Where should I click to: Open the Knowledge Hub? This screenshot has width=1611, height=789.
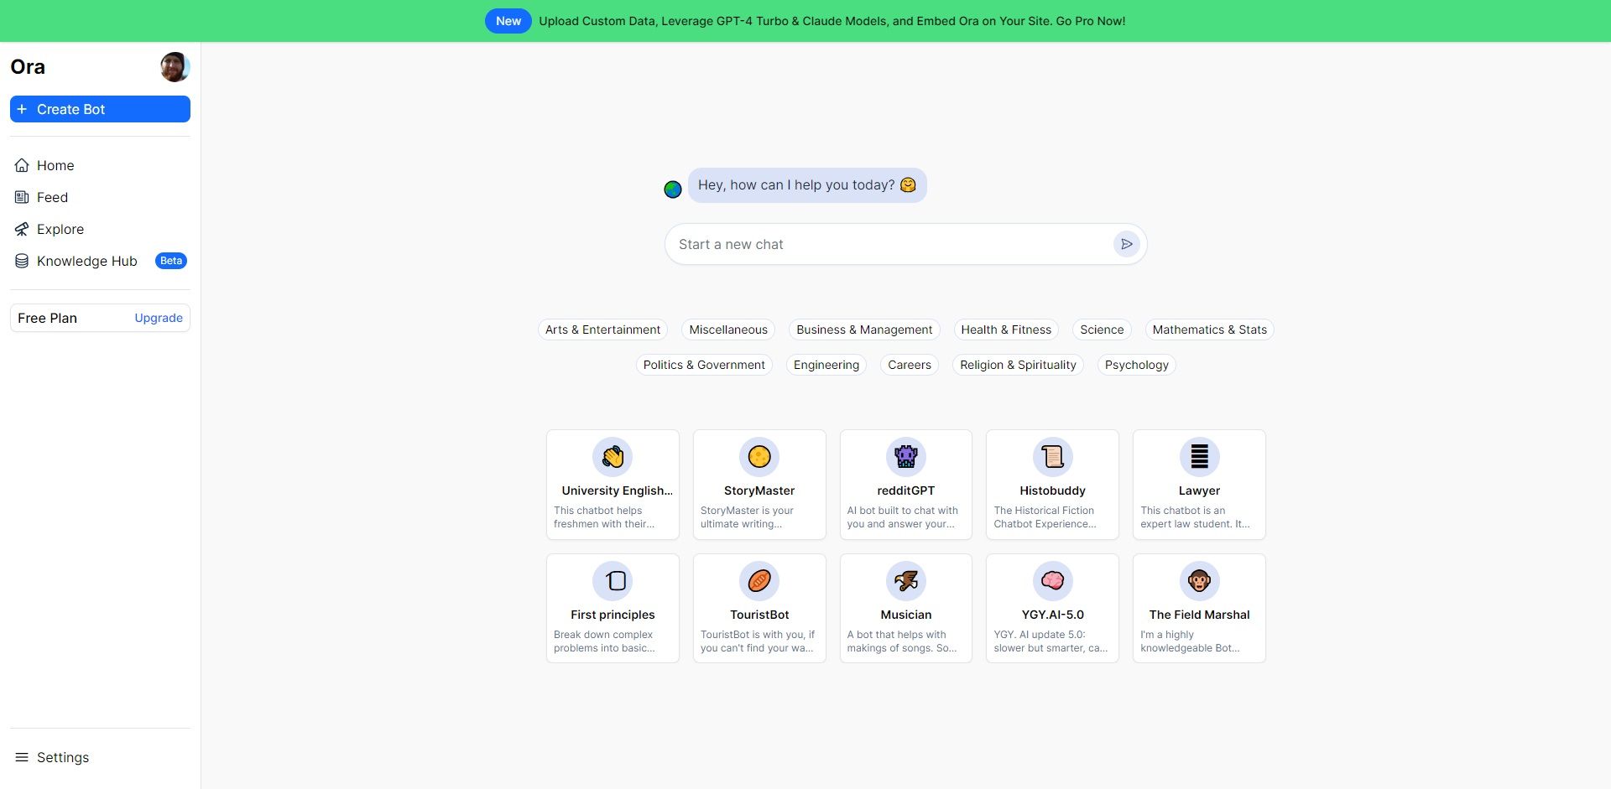[x=86, y=261]
